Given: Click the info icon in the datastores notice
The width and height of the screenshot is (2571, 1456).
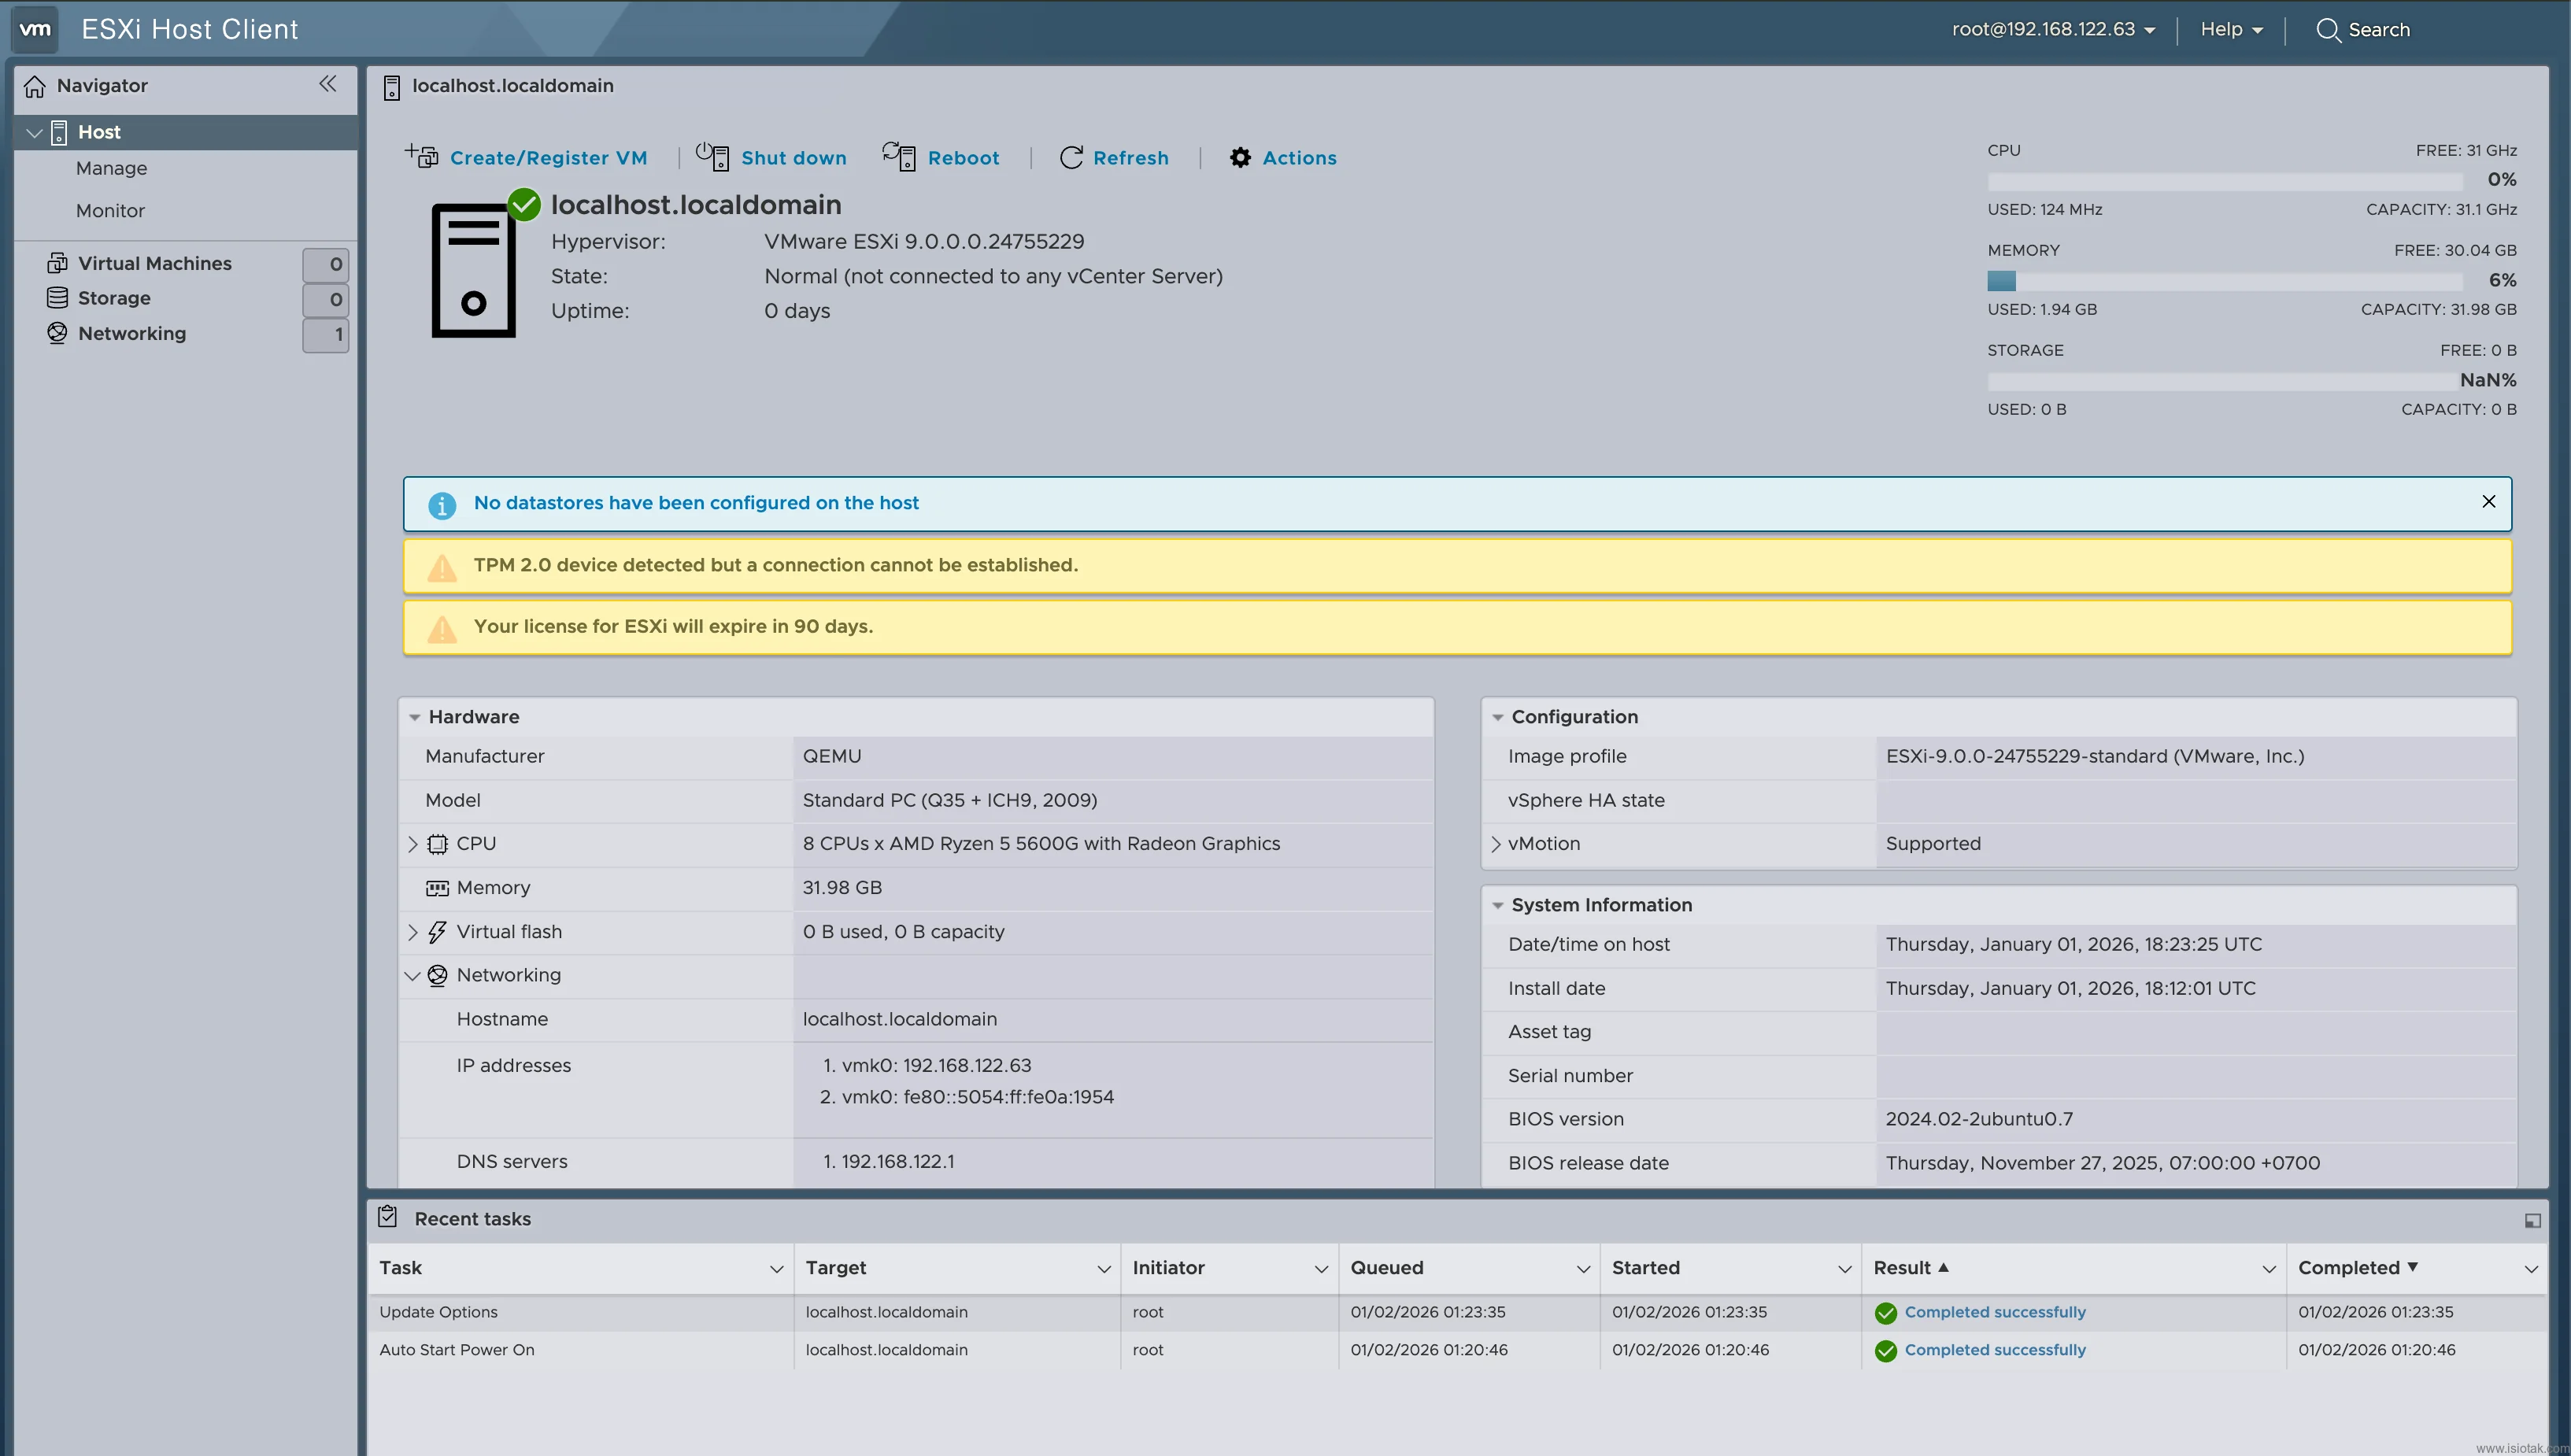Looking at the screenshot, I should click(x=442, y=505).
